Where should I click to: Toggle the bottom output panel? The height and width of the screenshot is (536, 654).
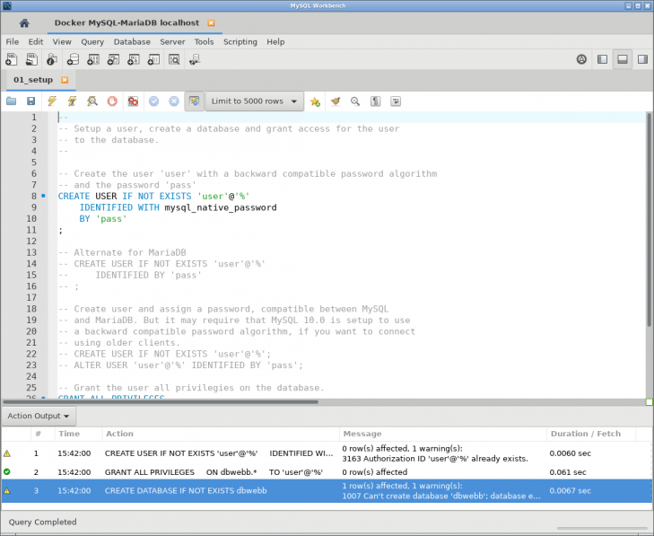click(x=623, y=59)
